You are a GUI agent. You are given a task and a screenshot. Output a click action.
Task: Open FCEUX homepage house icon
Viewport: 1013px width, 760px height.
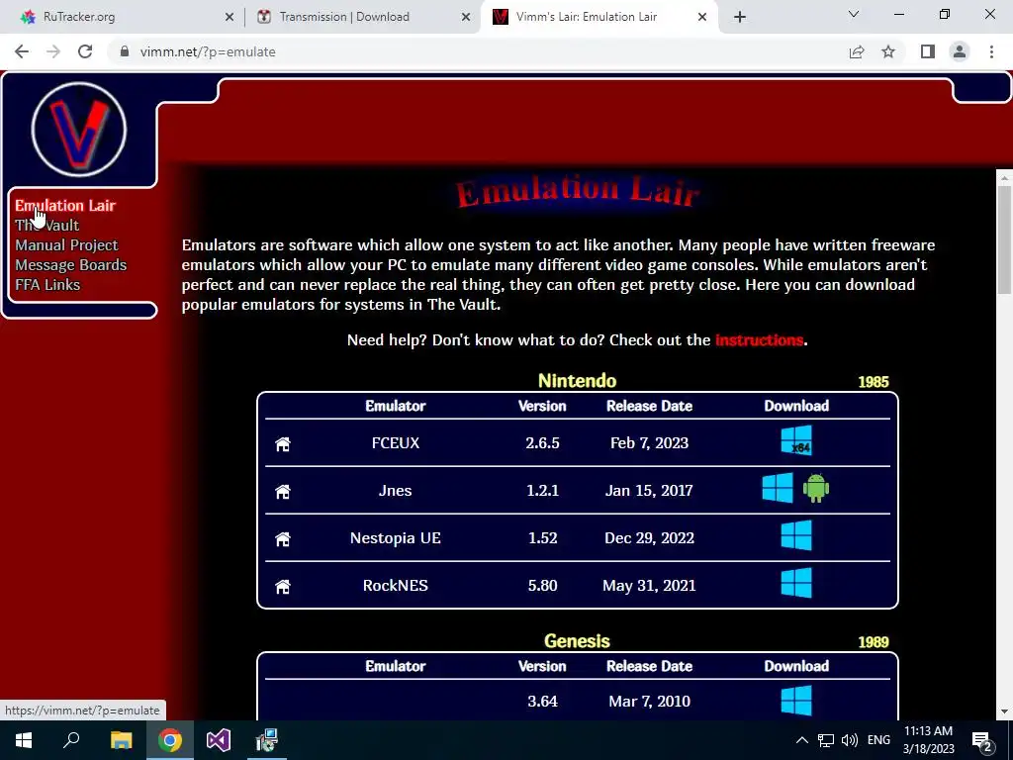283,444
